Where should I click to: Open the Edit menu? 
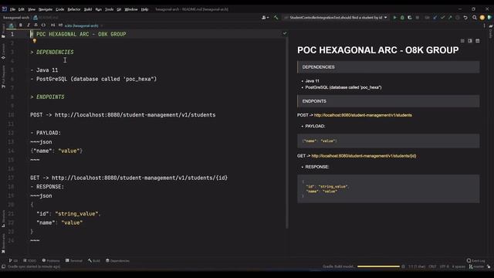(22, 9)
